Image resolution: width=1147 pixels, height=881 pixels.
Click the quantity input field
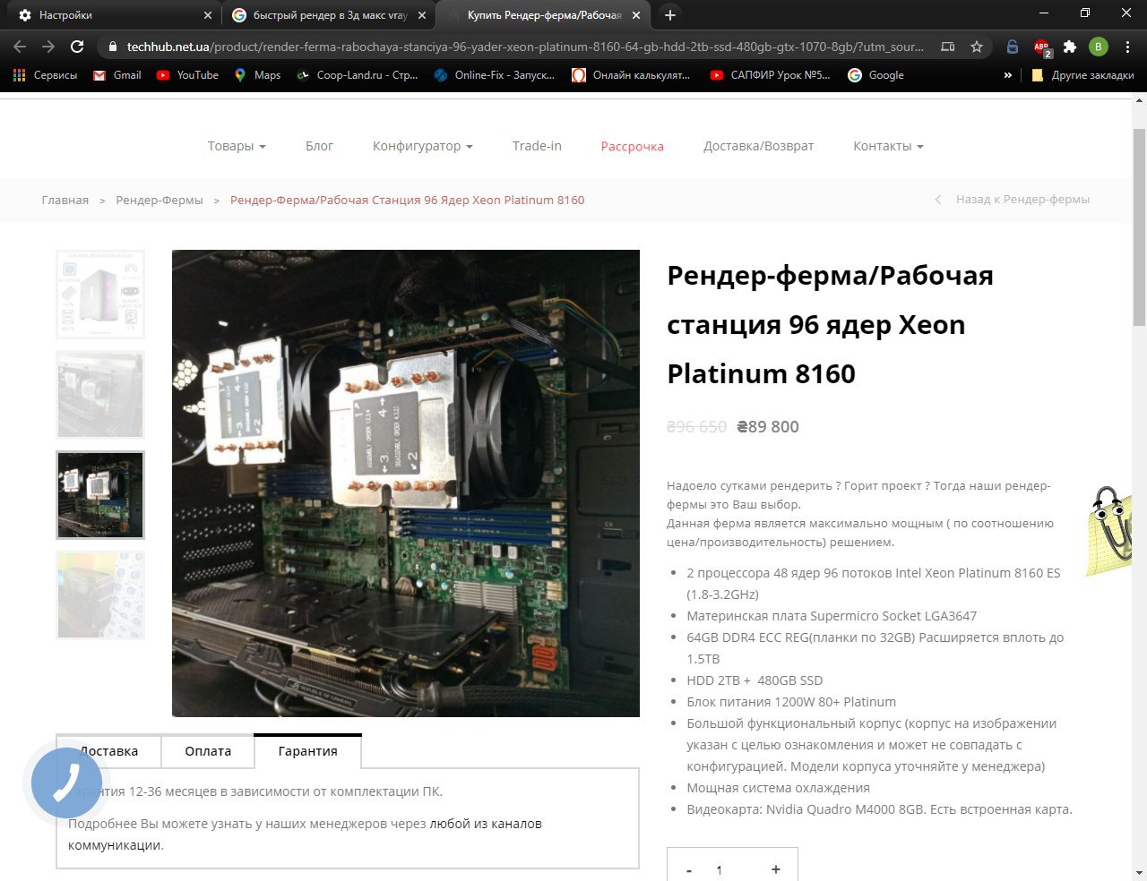(720, 869)
